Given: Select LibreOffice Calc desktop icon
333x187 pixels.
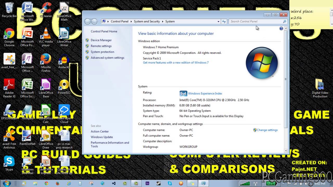Looking at the screenshot, I should tap(46, 114).
